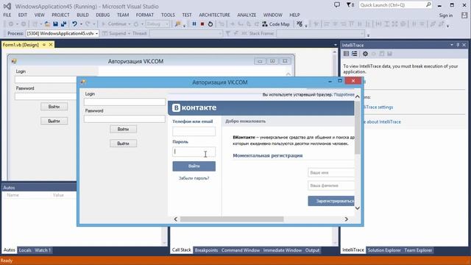Image resolution: width=471 pixels, height=265 pixels.
Task: Switch to the Watch 1 tab
Action: (x=43, y=250)
